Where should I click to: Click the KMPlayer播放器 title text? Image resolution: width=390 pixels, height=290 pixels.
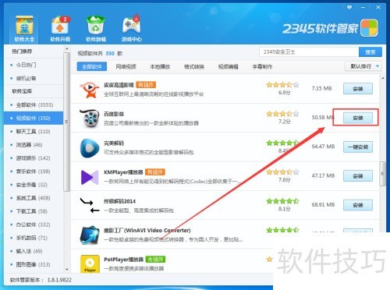(x=123, y=172)
